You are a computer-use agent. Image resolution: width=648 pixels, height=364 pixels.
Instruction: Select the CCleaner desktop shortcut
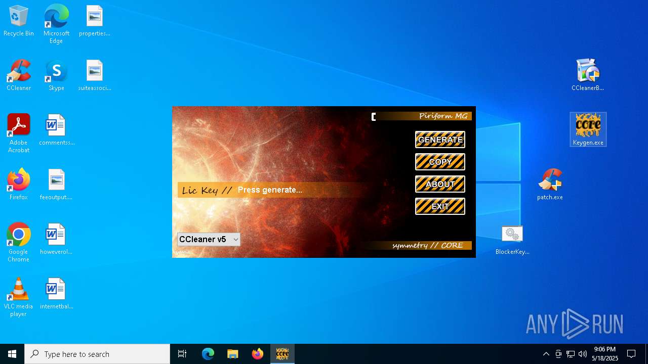(x=19, y=76)
